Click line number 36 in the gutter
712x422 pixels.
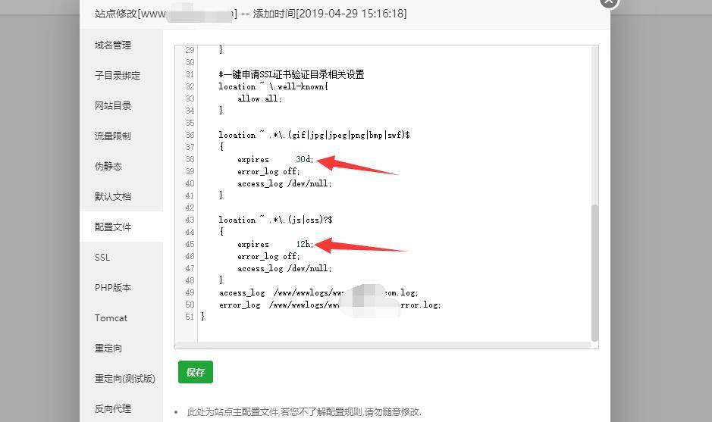190,135
